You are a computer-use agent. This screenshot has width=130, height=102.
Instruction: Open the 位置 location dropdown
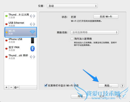point(72,6)
